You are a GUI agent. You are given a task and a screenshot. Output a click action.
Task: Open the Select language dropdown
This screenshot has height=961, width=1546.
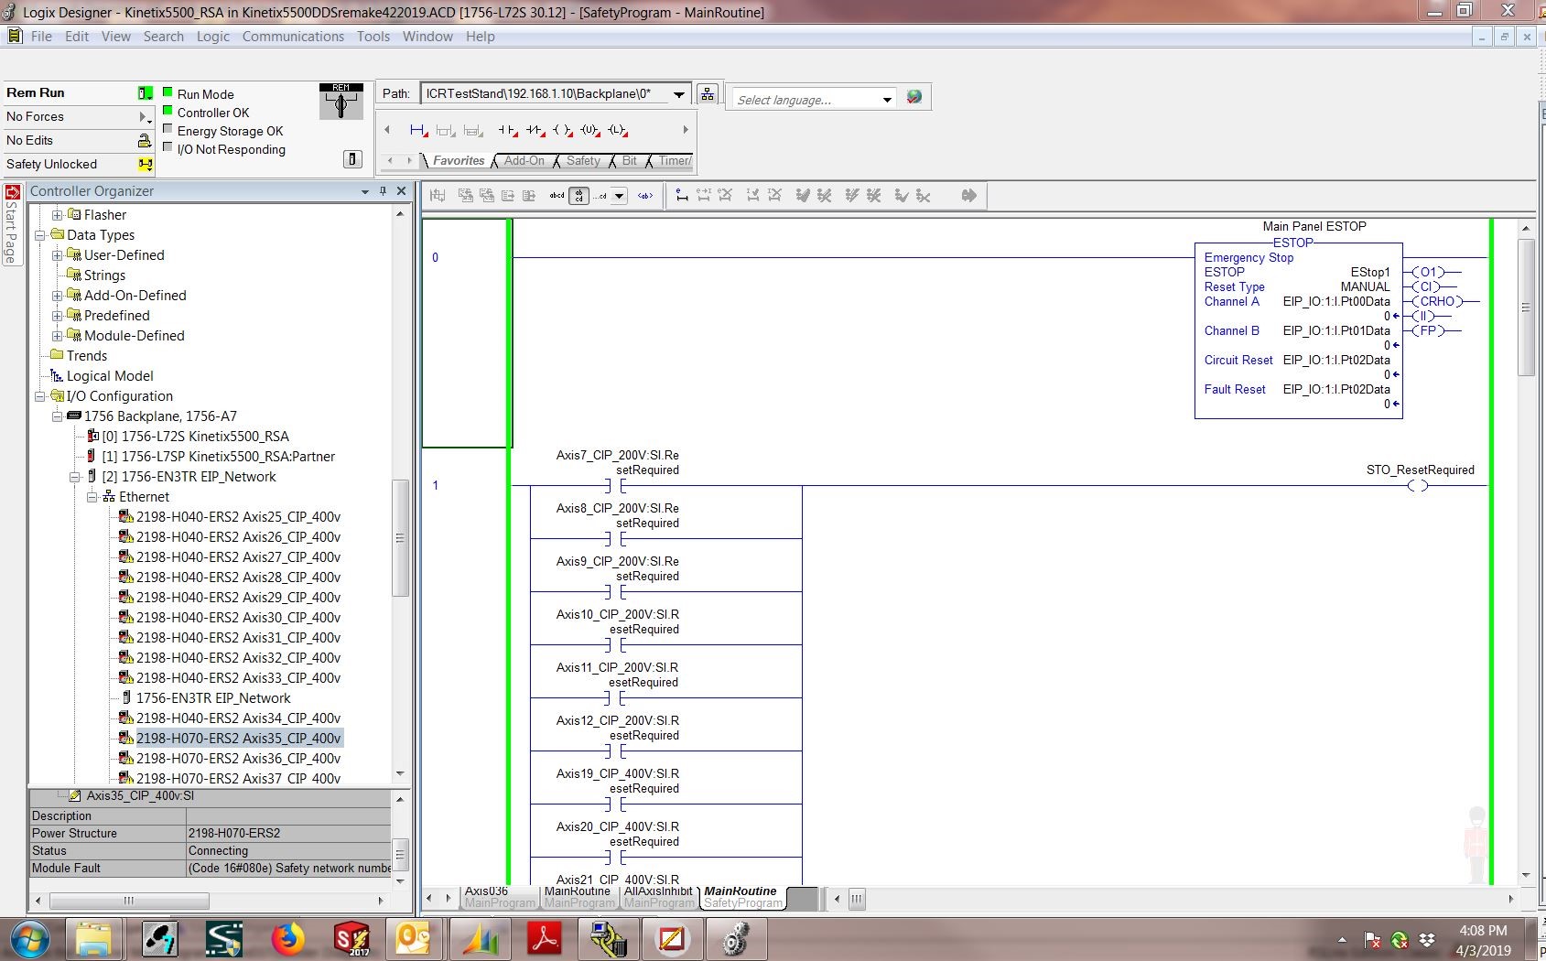pyautogui.click(x=887, y=100)
